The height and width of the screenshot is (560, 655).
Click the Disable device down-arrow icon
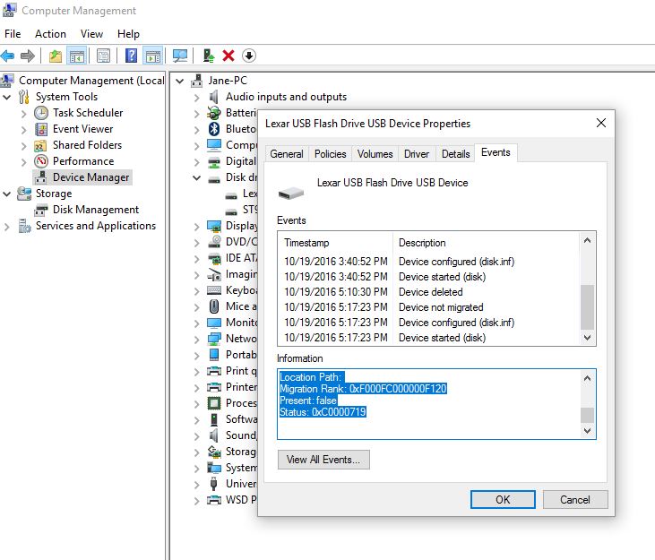(249, 56)
